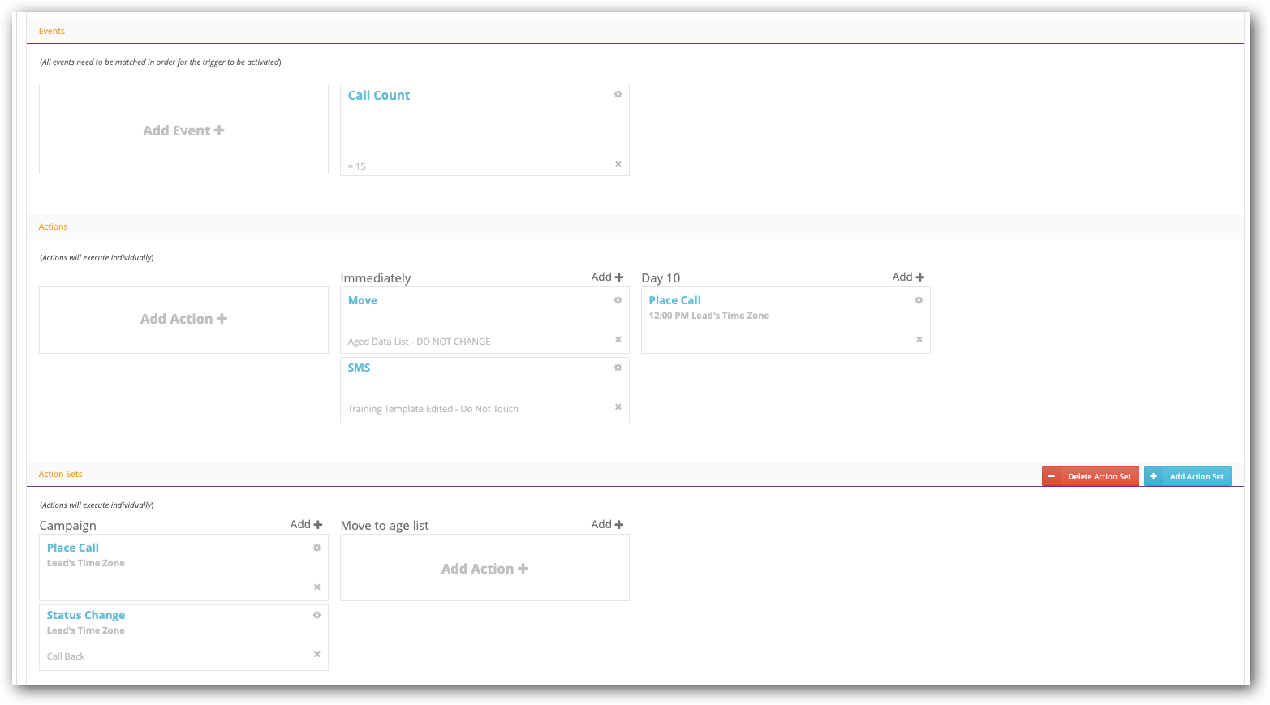Open gear settings for Move action
The height and width of the screenshot is (705, 1270).
[618, 300]
